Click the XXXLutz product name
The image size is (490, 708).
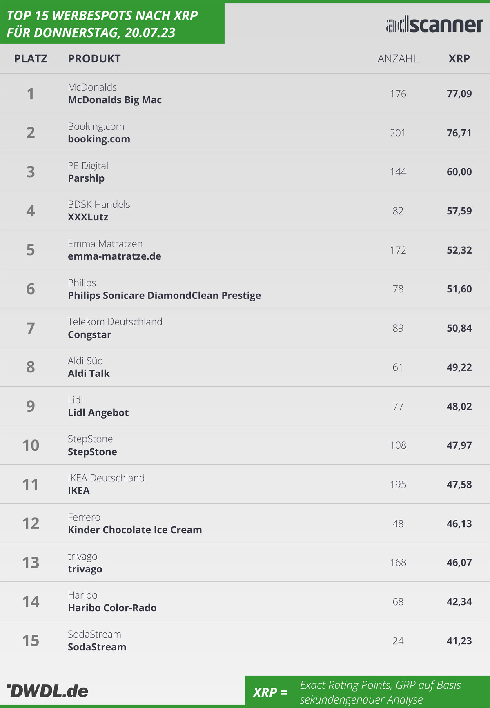(88, 217)
